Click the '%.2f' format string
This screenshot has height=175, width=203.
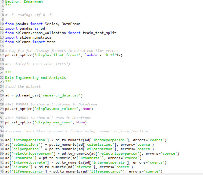pos(110,55)
